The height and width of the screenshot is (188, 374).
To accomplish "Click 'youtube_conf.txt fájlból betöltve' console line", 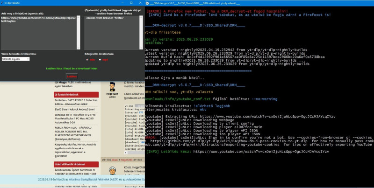I will point(211,99).
